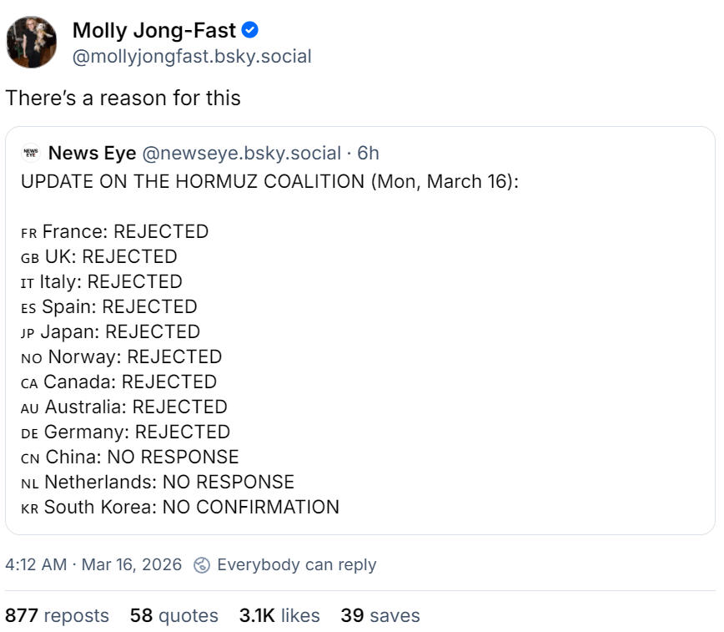724x632 pixels.
Task: Click the KR flag code beside South Korea
Action: (x=29, y=508)
